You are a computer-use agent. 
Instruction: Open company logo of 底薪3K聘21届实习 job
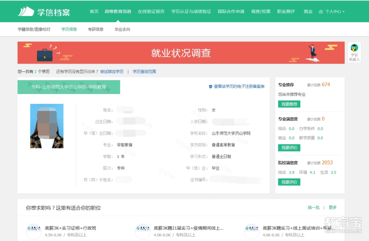(x=142, y=231)
